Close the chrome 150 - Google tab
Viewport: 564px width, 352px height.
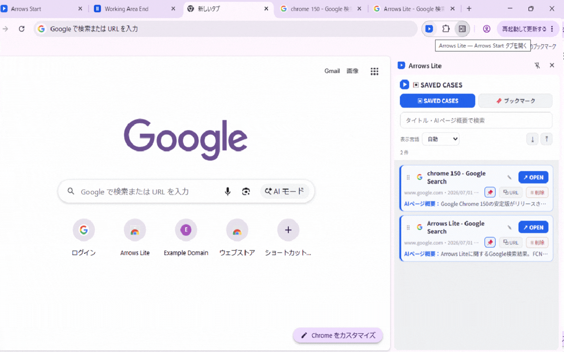pyautogui.click(x=359, y=9)
